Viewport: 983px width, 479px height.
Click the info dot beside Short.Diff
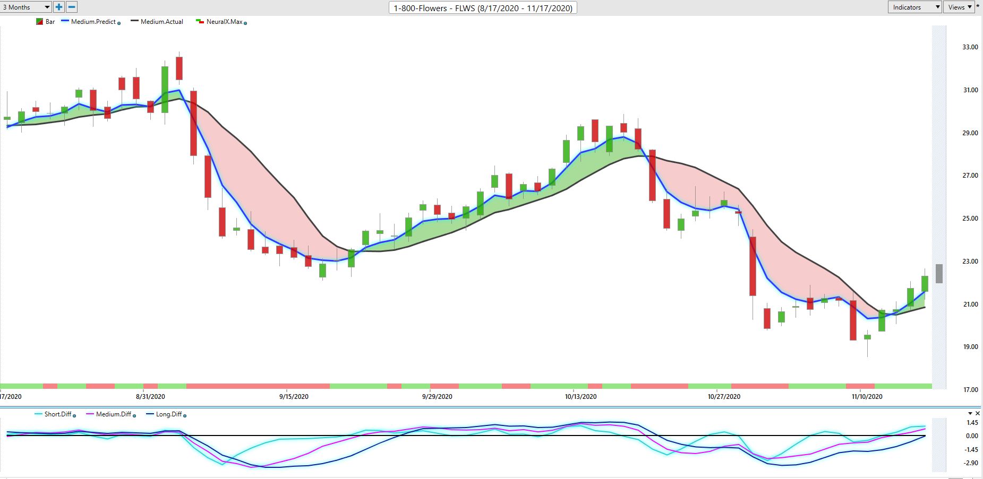click(74, 415)
